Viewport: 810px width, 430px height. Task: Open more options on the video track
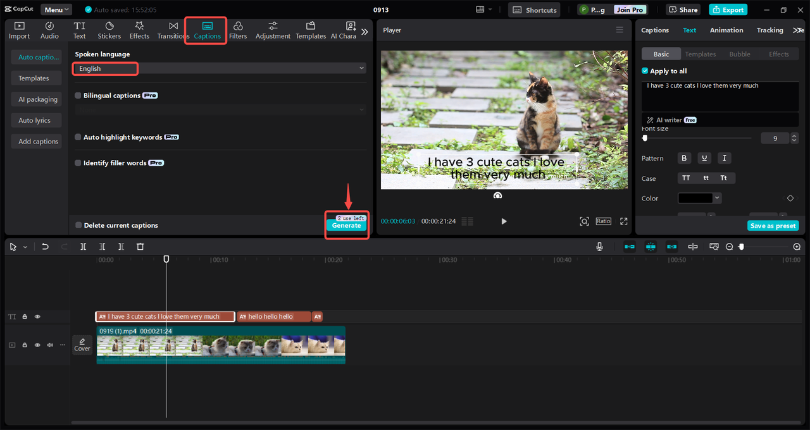click(x=62, y=345)
